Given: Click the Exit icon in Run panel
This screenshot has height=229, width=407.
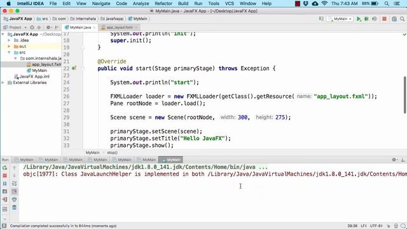Looking at the screenshot, I should coord(4,199).
